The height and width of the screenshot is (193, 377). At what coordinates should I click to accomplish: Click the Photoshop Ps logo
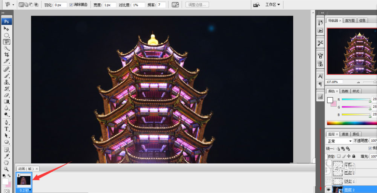coord(6,21)
